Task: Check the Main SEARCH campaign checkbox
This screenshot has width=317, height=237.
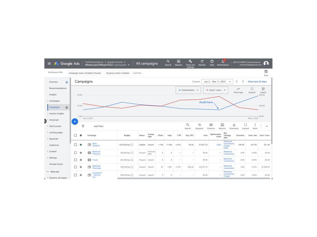Action: coord(75,145)
